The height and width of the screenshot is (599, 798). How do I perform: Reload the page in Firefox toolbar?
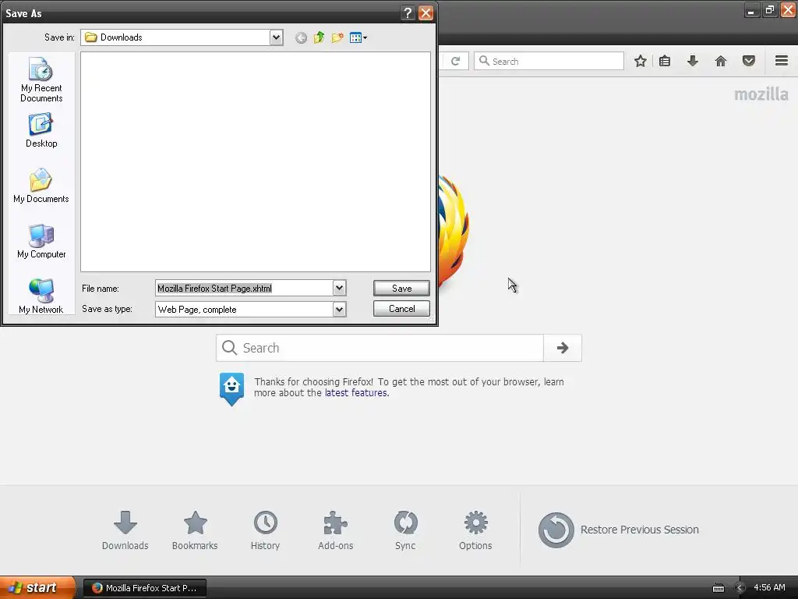(x=455, y=61)
